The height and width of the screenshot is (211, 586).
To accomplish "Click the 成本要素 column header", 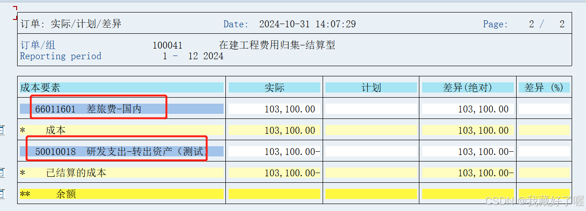I will (x=122, y=87).
